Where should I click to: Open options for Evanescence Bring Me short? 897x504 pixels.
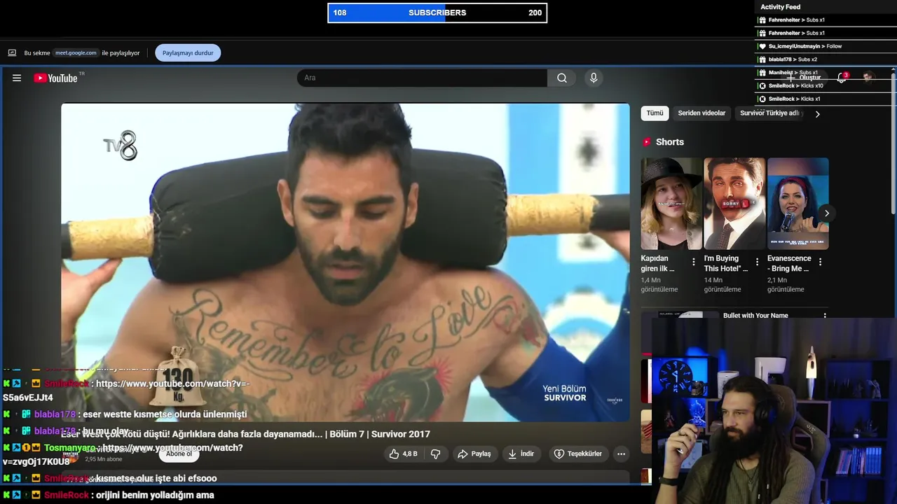pos(820,262)
